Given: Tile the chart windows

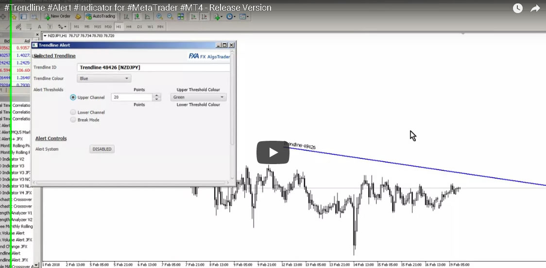Looking at the screenshot, I should (180, 17).
